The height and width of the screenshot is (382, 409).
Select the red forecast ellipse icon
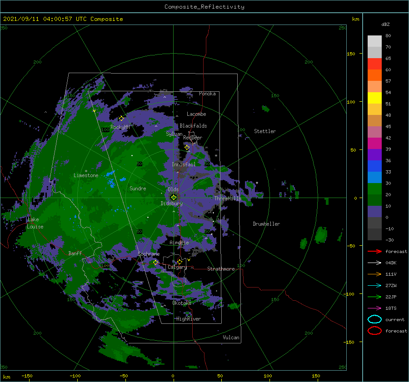[374, 331]
